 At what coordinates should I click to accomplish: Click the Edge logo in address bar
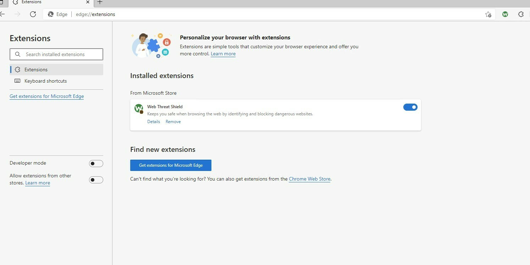click(51, 14)
